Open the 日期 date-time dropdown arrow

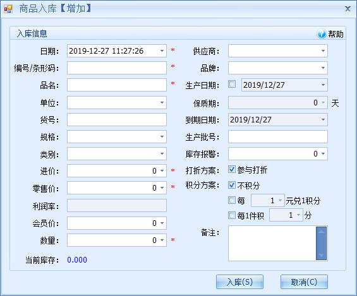click(162, 50)
